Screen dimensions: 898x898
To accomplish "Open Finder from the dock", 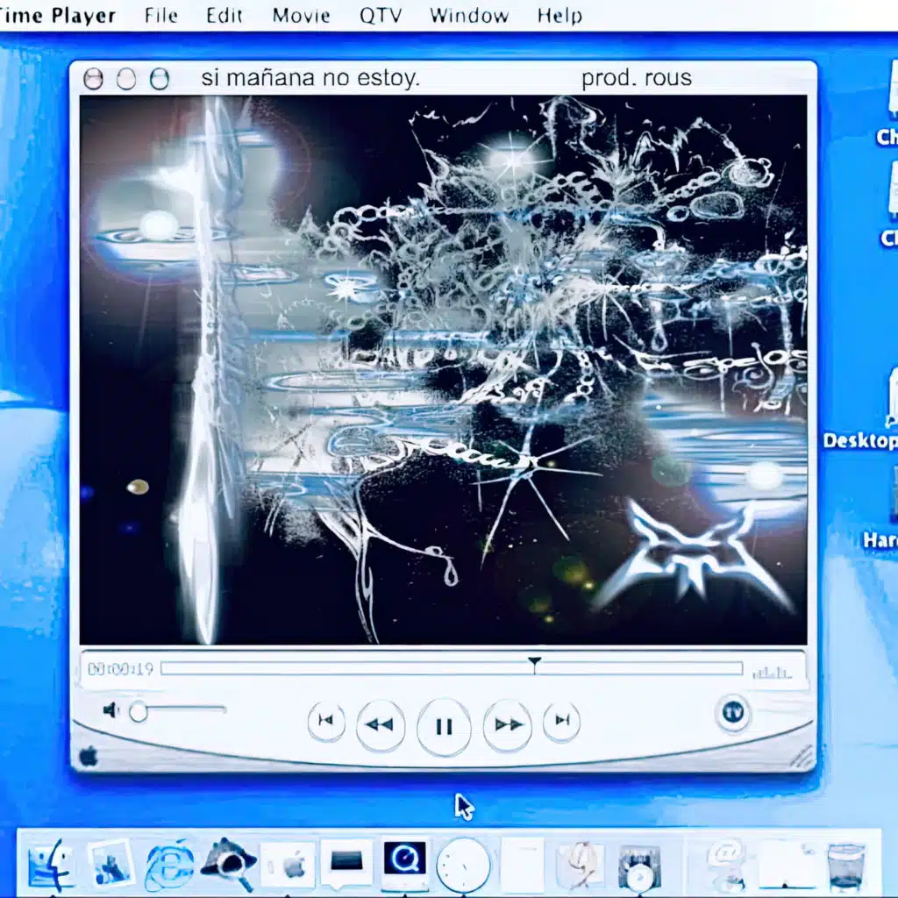I will coord(51,865).
